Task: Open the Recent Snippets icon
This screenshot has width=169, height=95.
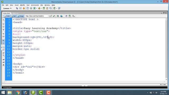Action: 3,55
